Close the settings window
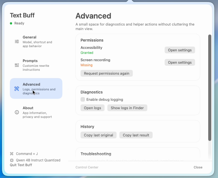The height and width of the screenshot is (178, 218). 198,167
